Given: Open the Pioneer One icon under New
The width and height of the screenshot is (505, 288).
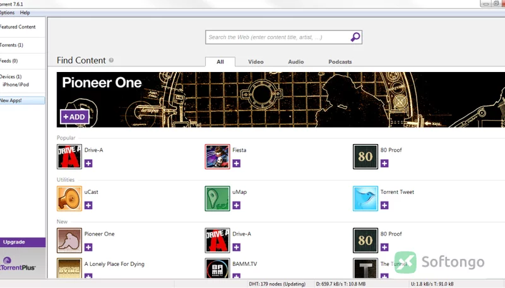Looking at the screenshot, I should pos(69,241).
